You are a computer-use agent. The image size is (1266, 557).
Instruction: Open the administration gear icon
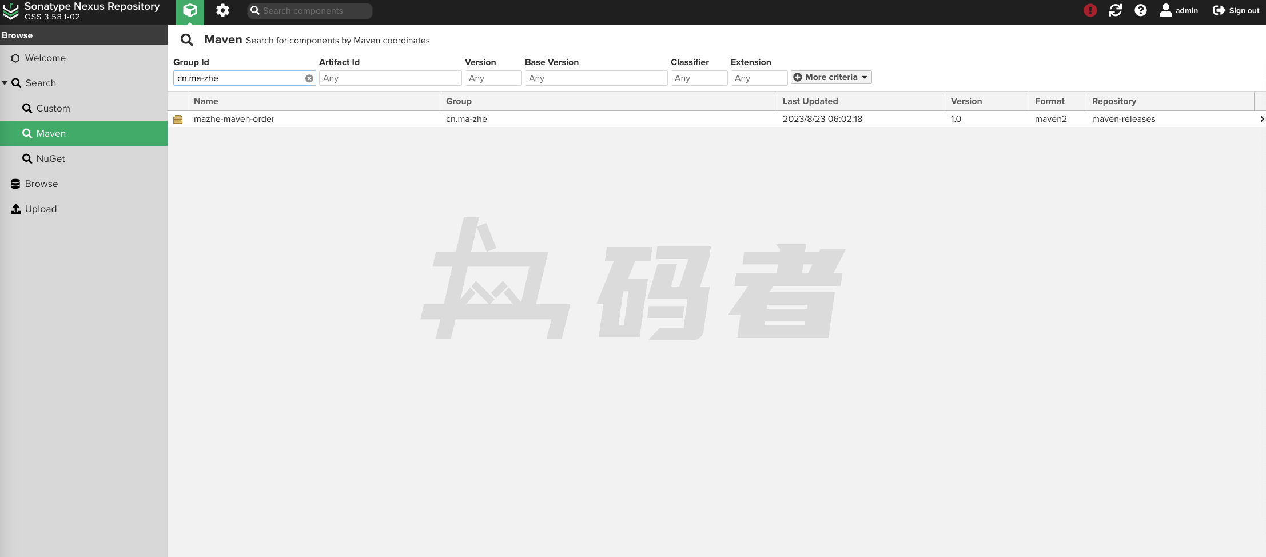(222, 11)
